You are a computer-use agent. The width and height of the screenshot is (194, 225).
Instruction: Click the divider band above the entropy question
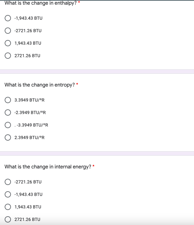click(97, 72)
